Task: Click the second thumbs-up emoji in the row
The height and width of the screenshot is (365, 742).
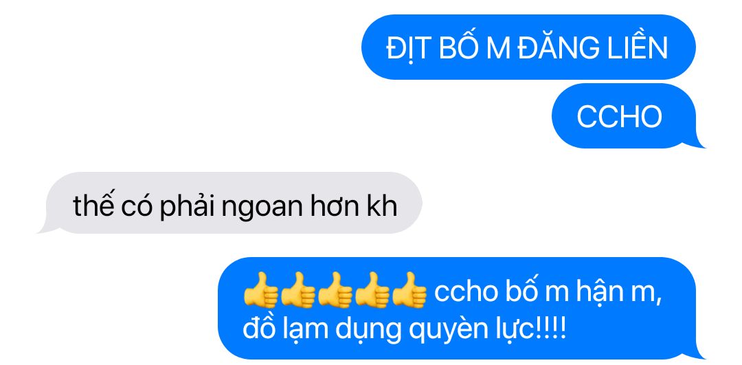Action: tap(298, 291)
